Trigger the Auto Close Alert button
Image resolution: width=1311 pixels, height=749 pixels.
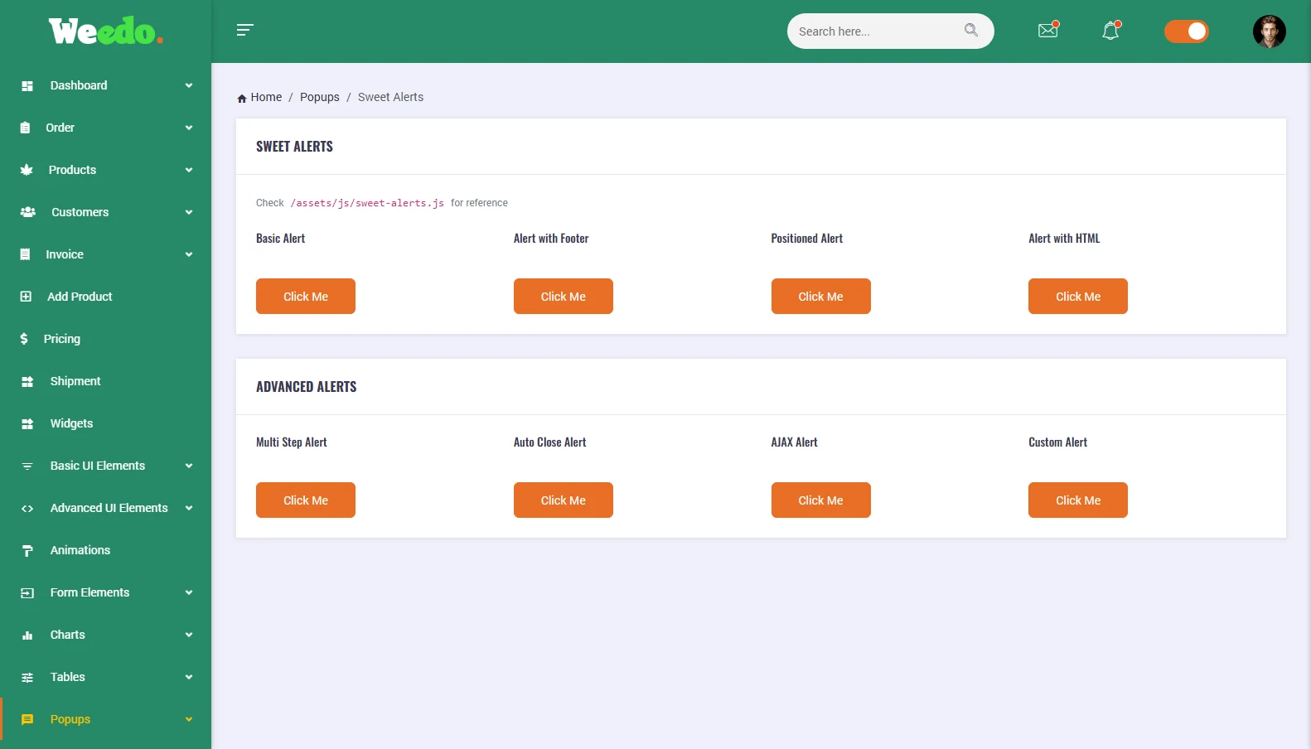[564, 500]
